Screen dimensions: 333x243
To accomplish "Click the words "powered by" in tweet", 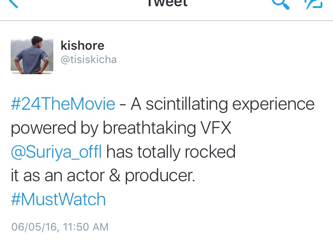I will [55, 128].
